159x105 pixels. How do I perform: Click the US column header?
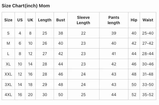click(x=20, y=20)
